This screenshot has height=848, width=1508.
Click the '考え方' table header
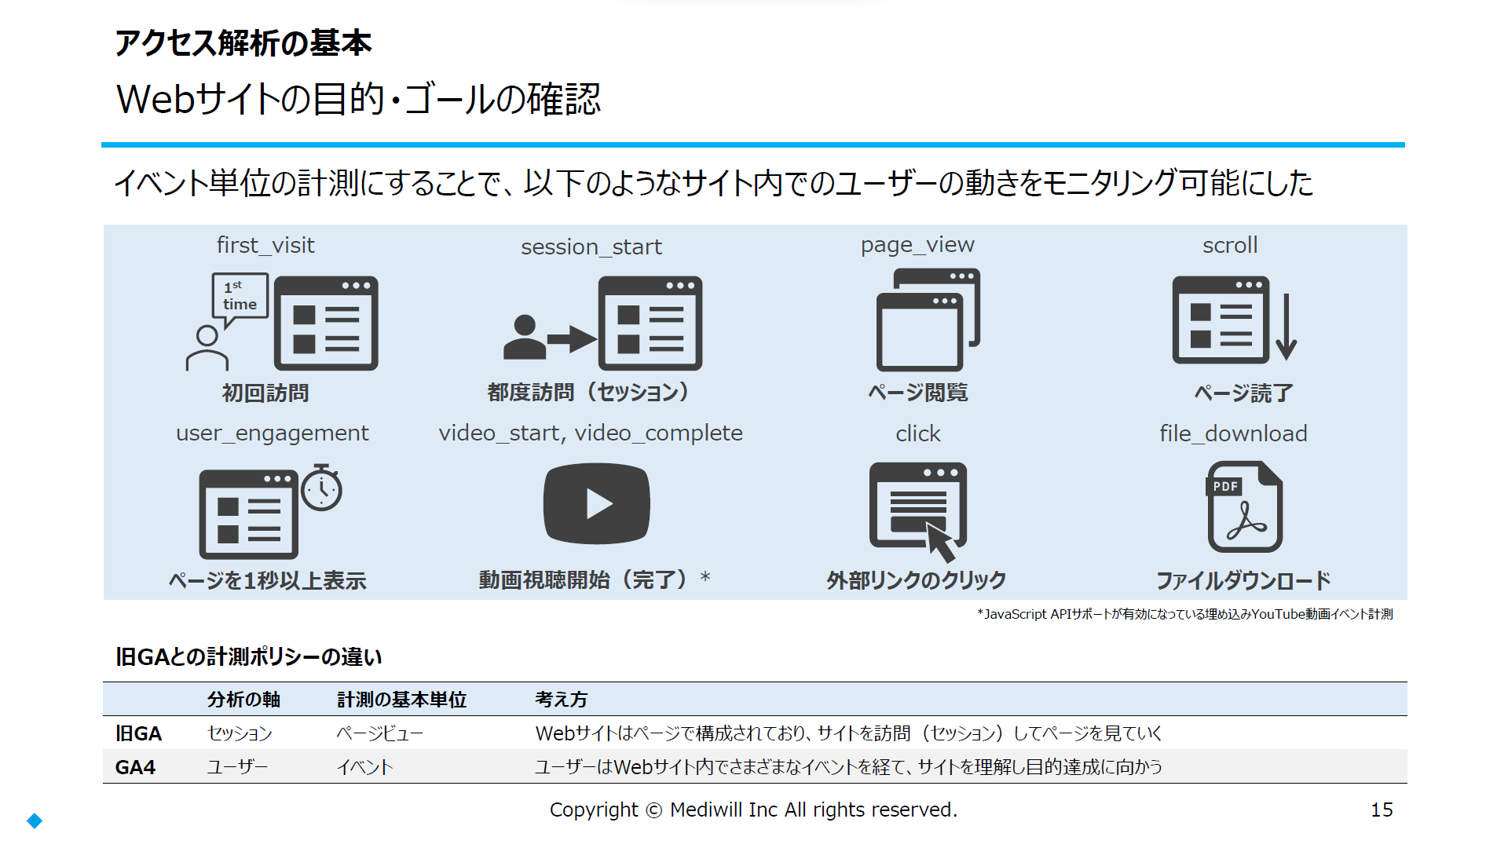(561, 699)
